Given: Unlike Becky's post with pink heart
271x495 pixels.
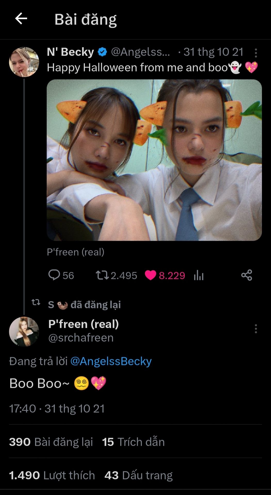Looking at the screenshot, I should point(151,275).
